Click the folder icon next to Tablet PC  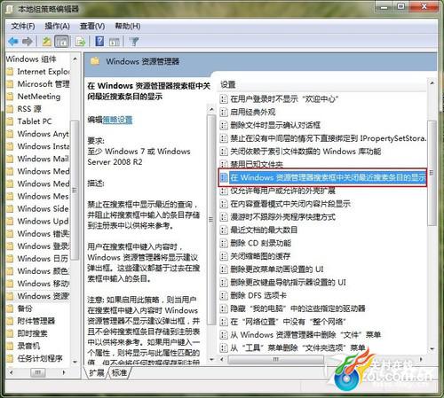point(10,121)
